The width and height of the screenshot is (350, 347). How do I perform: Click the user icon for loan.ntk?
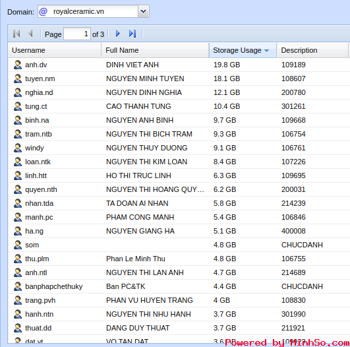click(18, 162)
